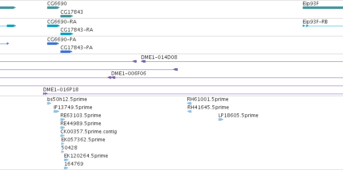Open the CK00357.5prime.contig label
This screenshot has height=170, width=343.
89,132
